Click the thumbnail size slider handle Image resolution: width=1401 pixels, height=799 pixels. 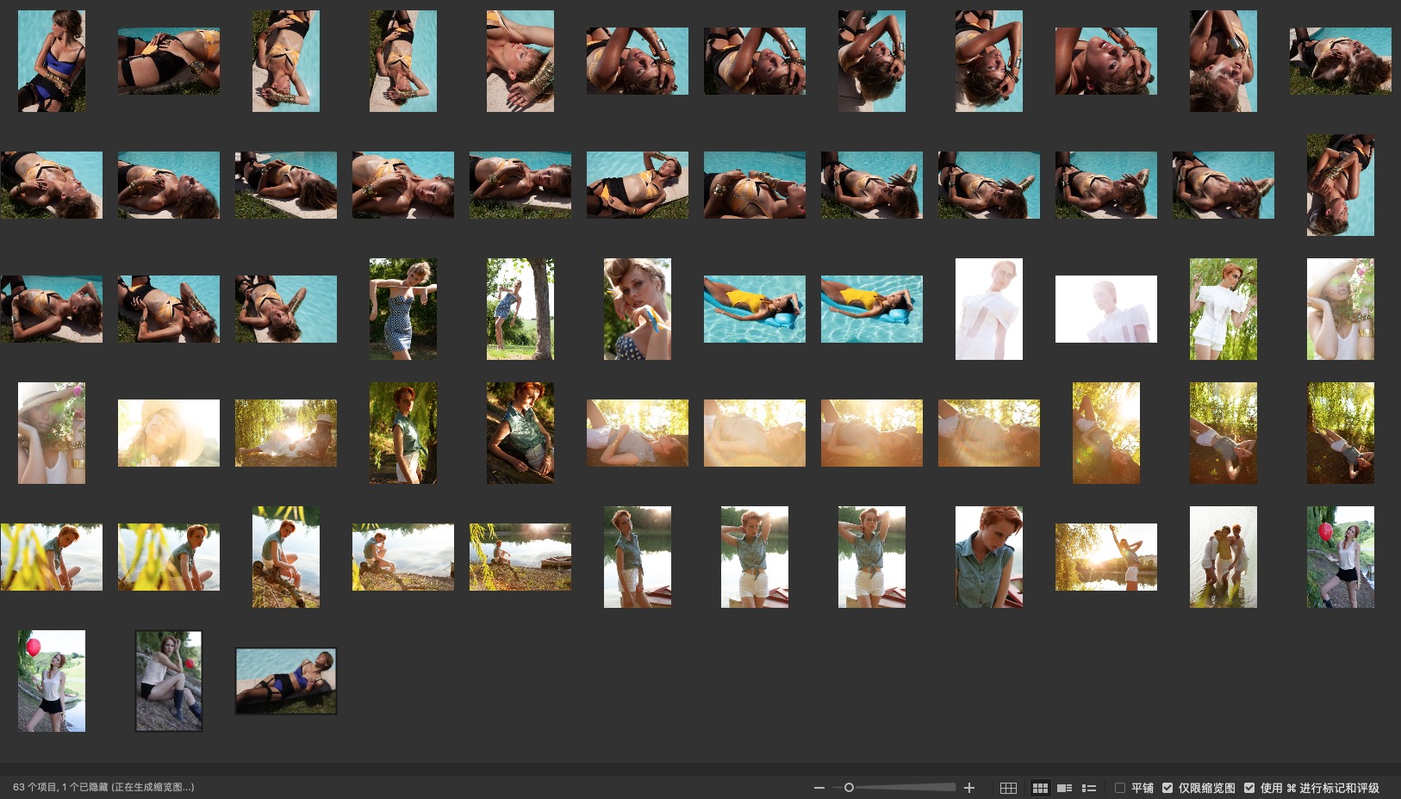[x=849, y=788]
